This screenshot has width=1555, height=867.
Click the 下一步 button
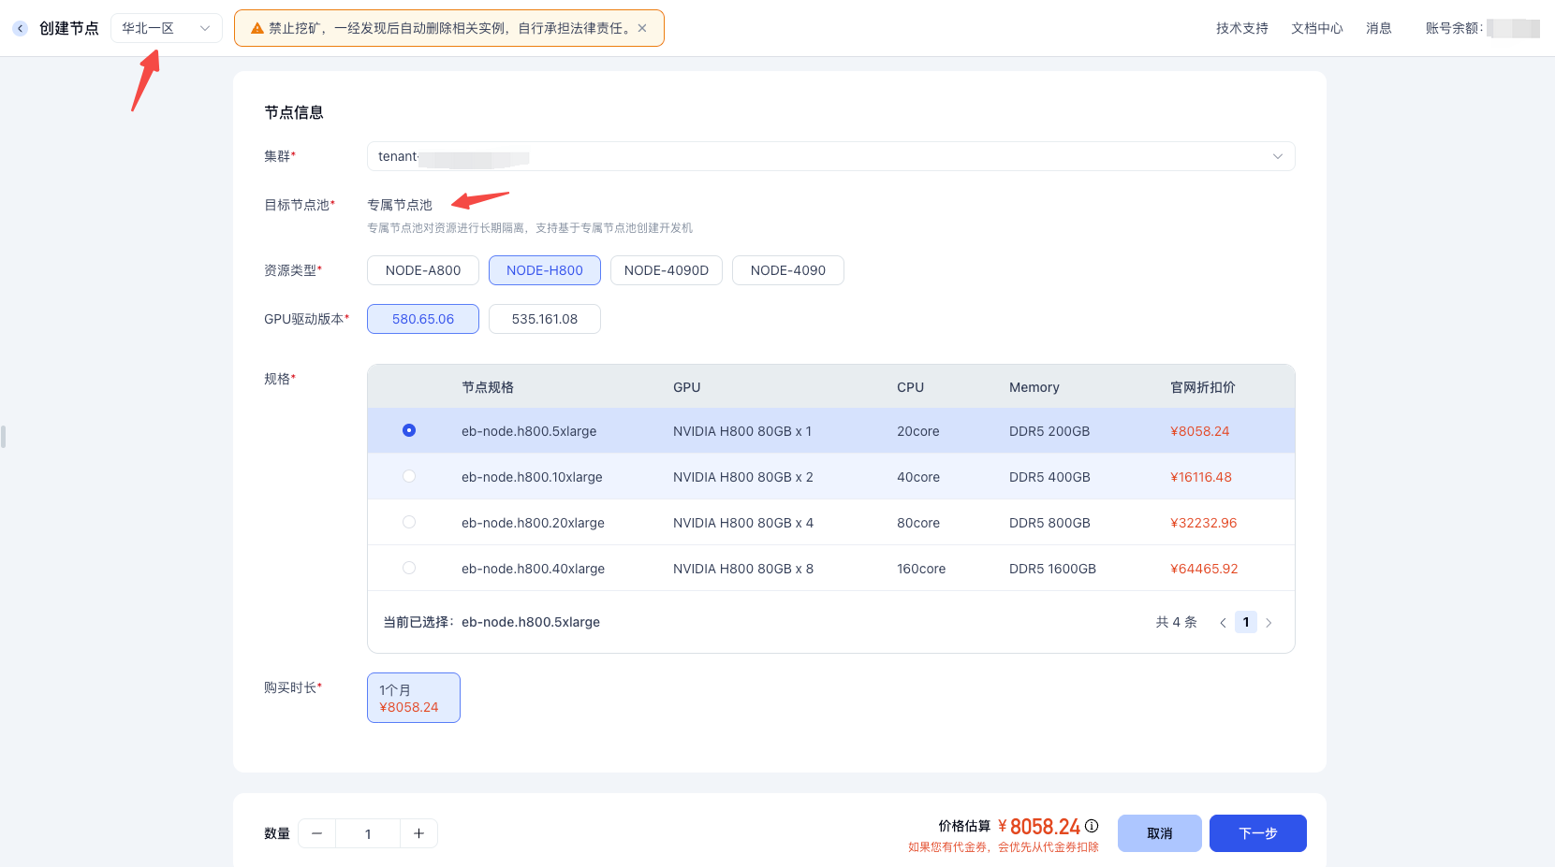click(x=1257, y=833)
